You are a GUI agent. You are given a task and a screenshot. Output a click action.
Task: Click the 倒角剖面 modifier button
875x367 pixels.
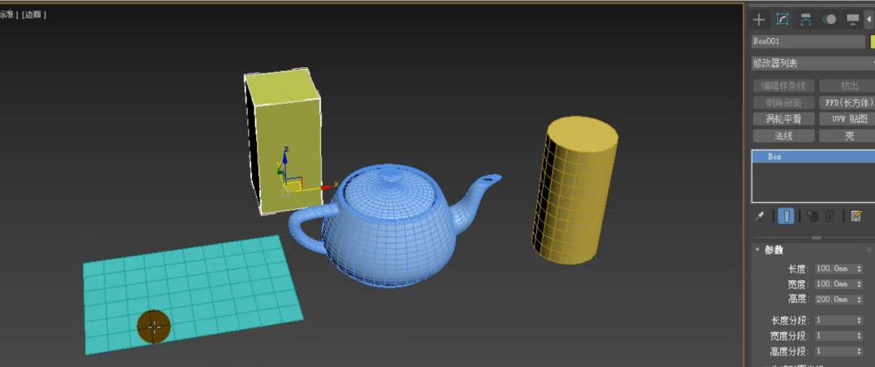click(783, 103)
